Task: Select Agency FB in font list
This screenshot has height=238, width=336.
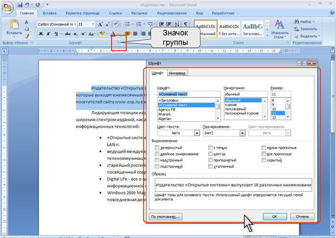Action: [x=167, y=110]
